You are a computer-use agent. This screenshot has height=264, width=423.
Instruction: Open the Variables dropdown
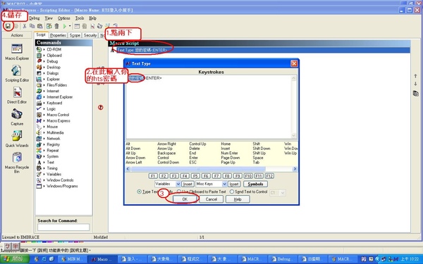tap(178, 184)
